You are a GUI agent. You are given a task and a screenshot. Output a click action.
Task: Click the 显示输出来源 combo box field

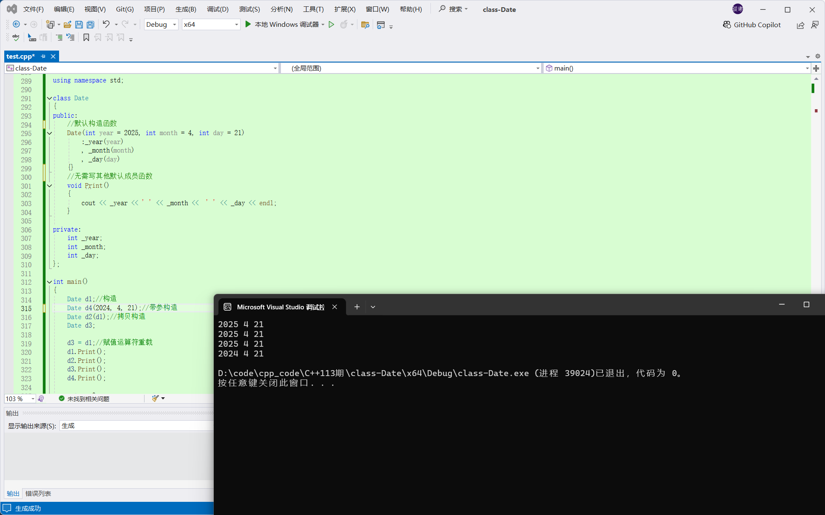tap(136, 426)
